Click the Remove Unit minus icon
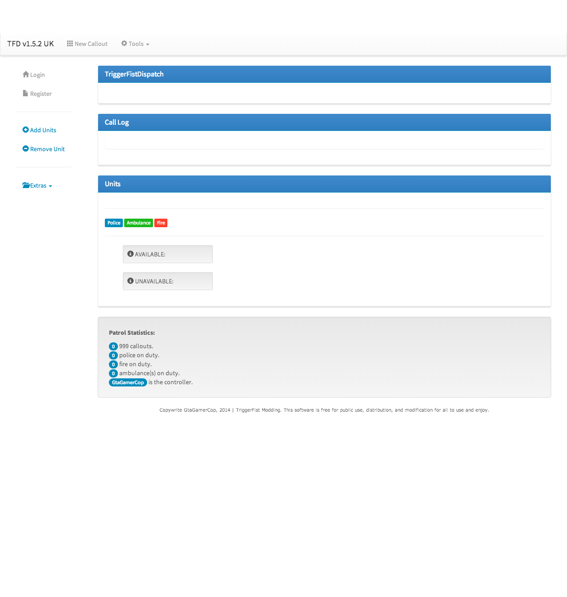 point(26,148)
